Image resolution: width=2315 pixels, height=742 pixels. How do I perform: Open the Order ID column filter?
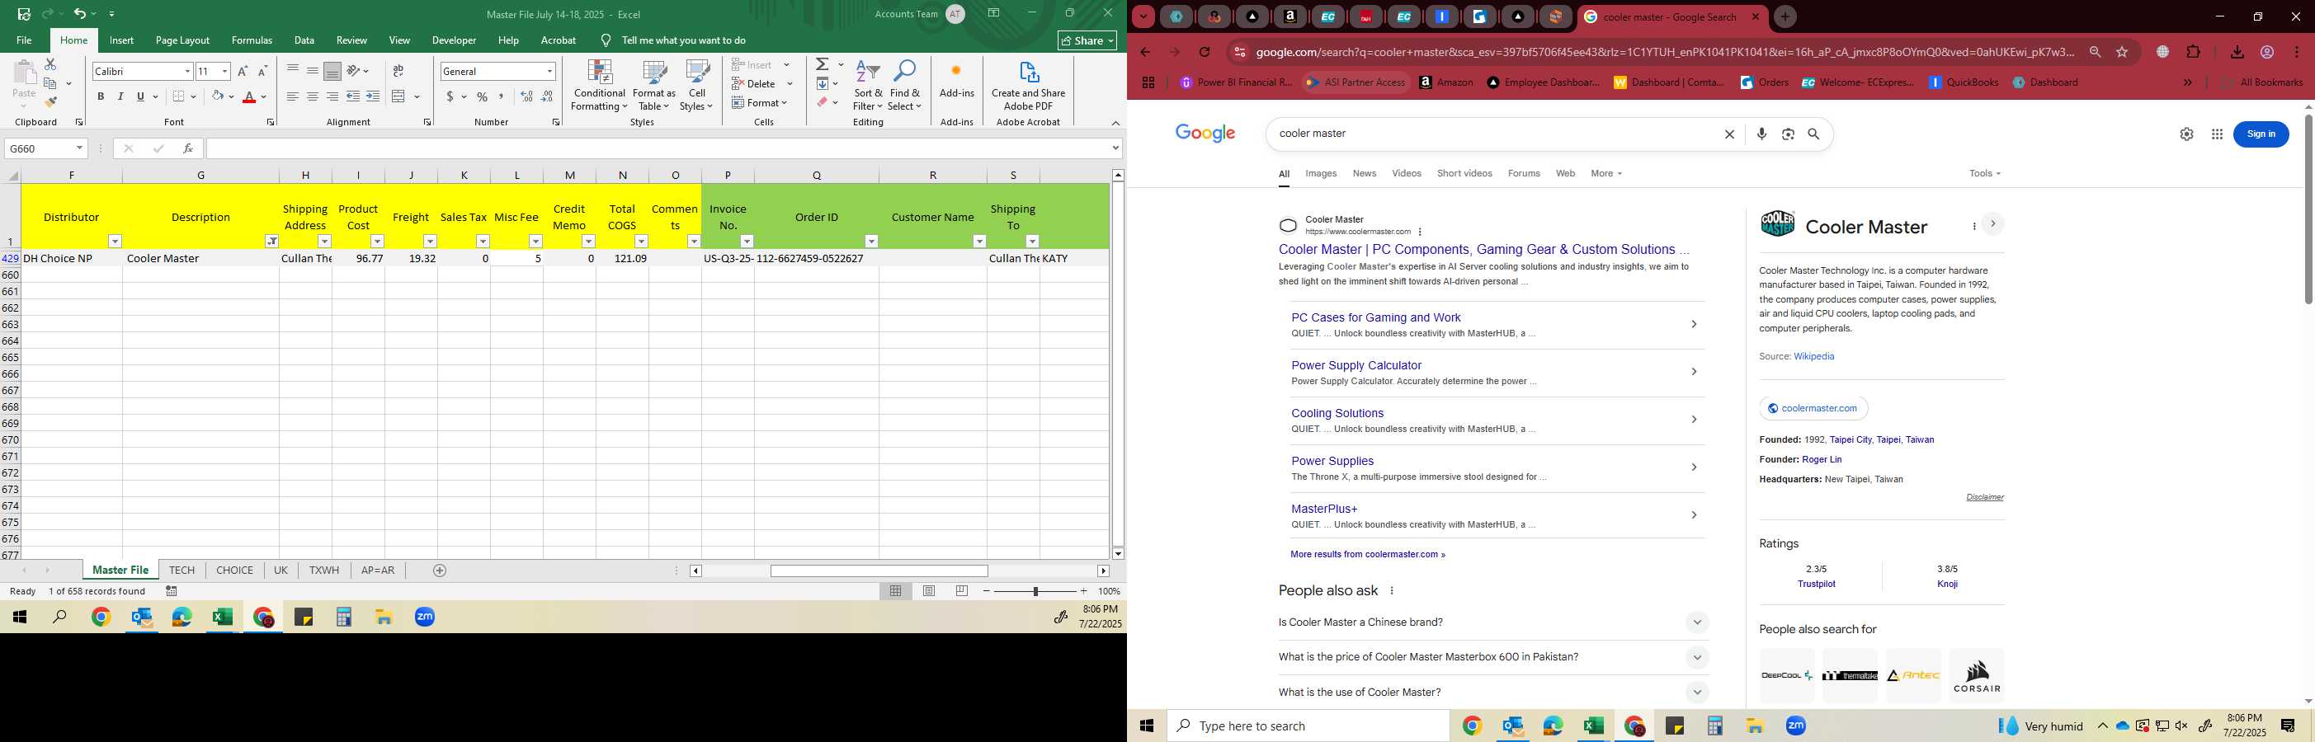coord(871,242)
